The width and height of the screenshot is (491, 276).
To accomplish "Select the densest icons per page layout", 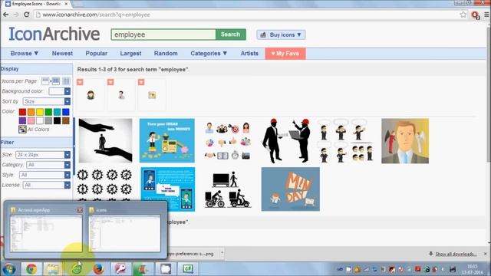I will pos(66,81).
